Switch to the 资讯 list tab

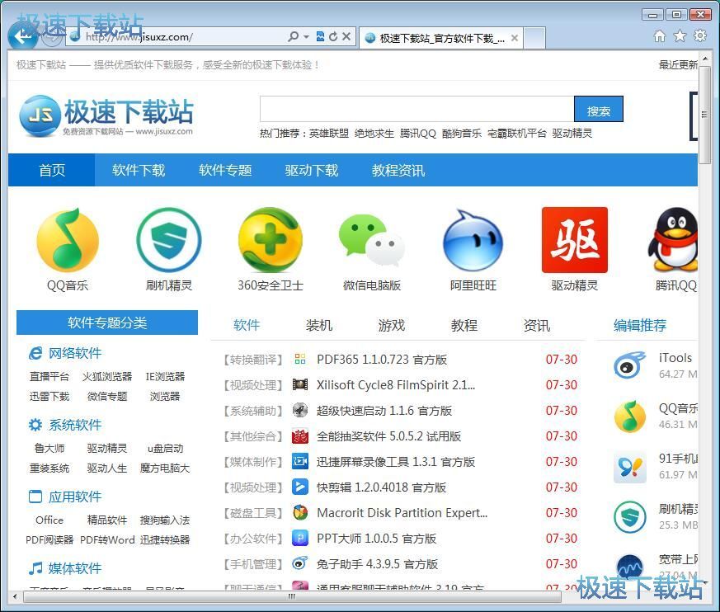(537, 325)
